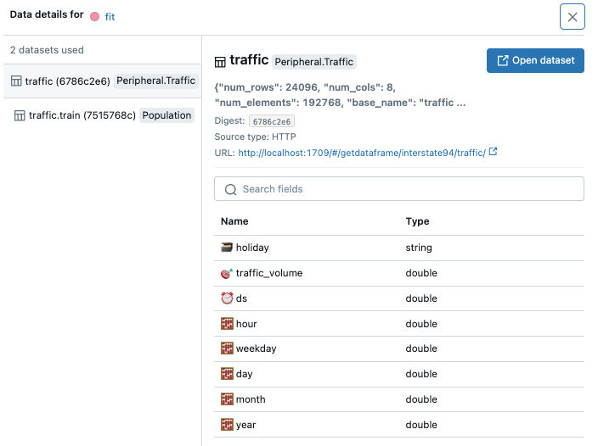Image resolution: width=598 pixels, height=446 pixels.
Task: Click the search magnifier icon
Action: tap(230, 189)
